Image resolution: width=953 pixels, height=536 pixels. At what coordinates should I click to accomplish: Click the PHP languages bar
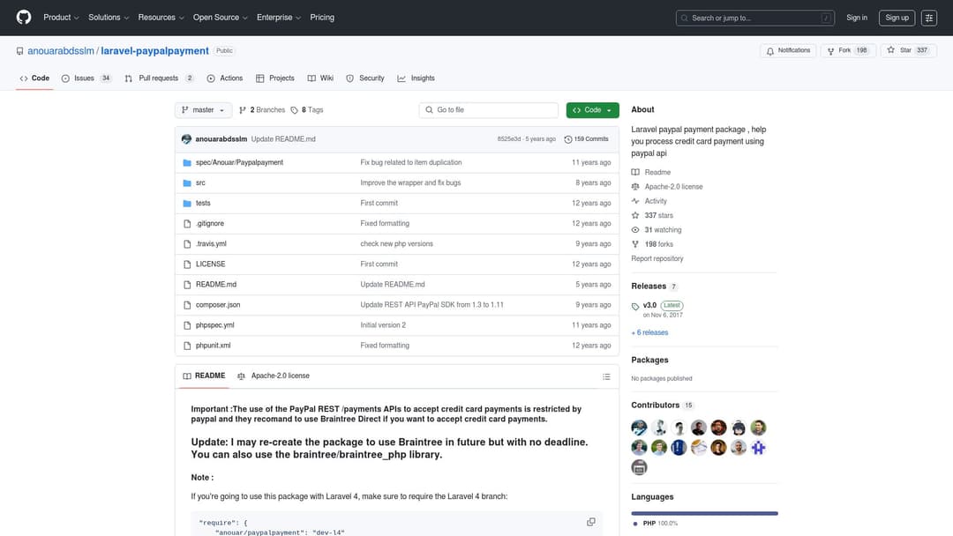pos(704,513)
